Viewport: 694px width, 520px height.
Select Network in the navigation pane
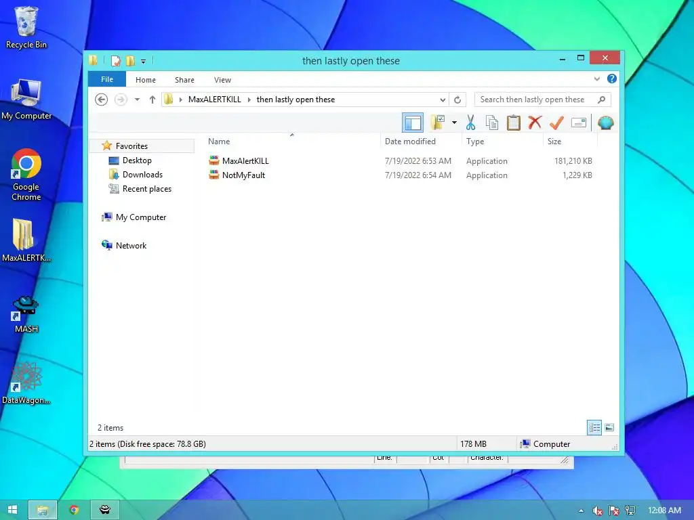131,245
